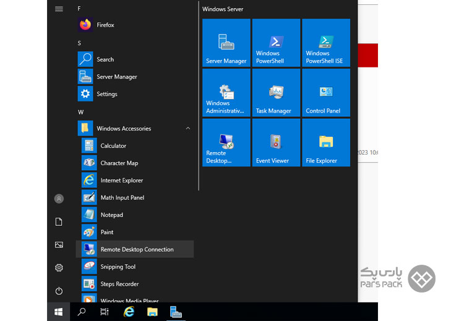
Task: Open Firefox from the app list
Action: tap(135, 25)
